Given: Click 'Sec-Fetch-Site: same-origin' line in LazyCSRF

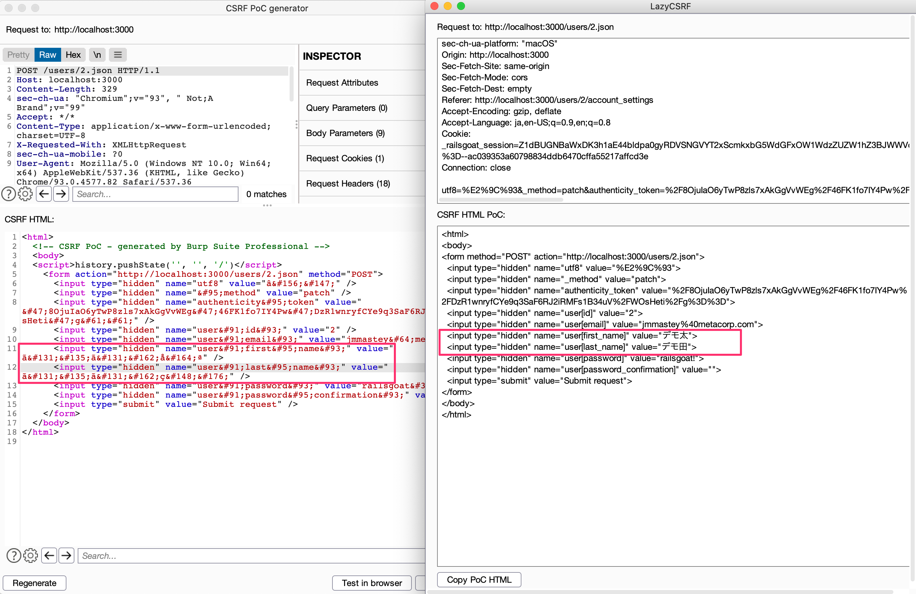Looking at the screenshot, I should coord(495,66).
